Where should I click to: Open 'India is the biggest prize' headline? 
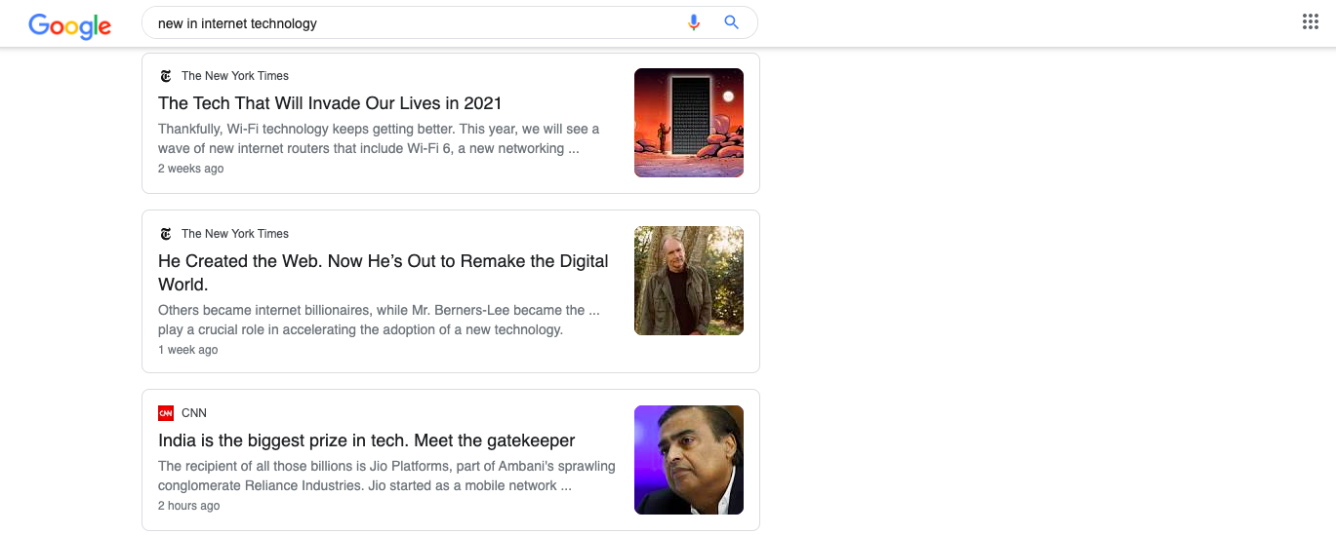pos(366,440)
